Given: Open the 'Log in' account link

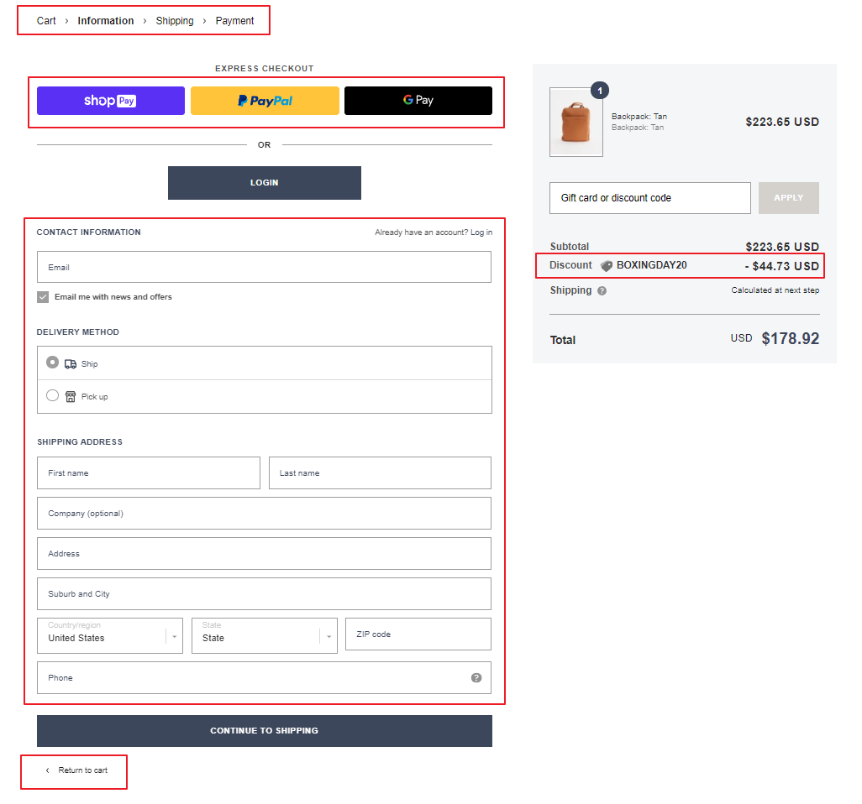Looking at the screenshot, I should point(481,232).
